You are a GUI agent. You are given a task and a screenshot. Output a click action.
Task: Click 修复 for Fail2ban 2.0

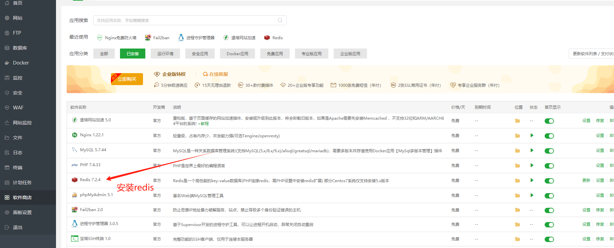click(x=600, y=210)
